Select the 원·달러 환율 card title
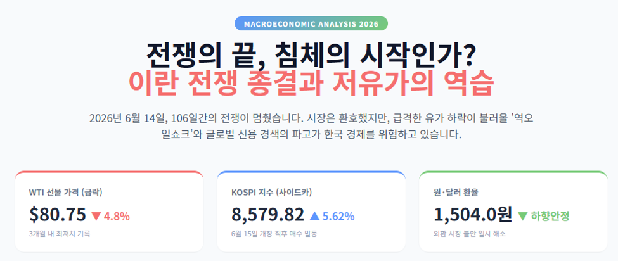The width and height of the screenshot is (618, 261). pyautogui.click(x=456, y=193)
